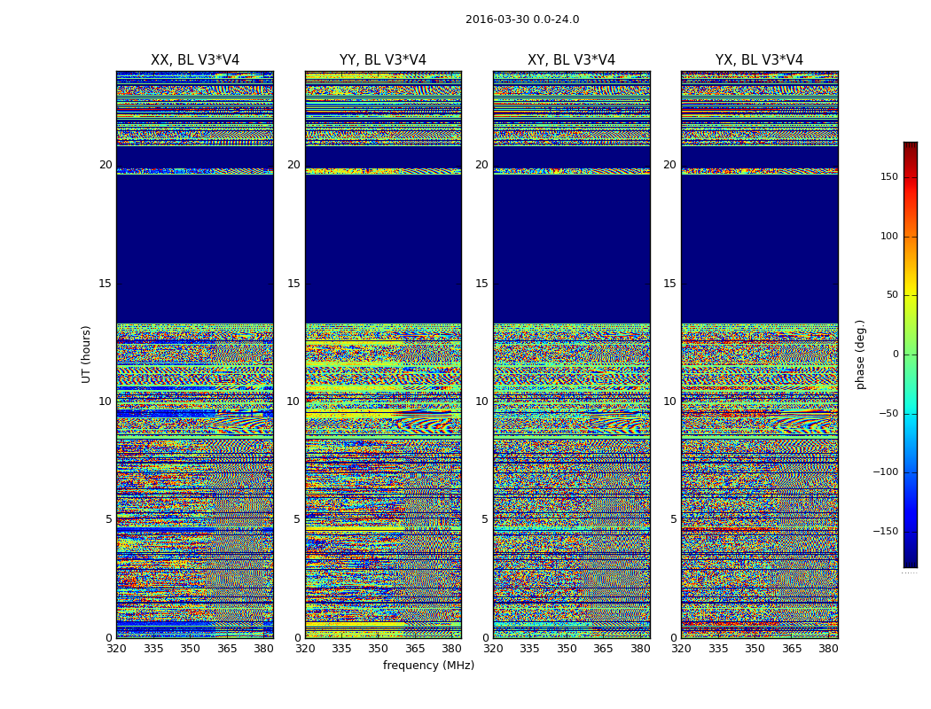931x709 pixels.
Task: Click the 100 tick label on the colorbar
Action: (x=888, y=236)
